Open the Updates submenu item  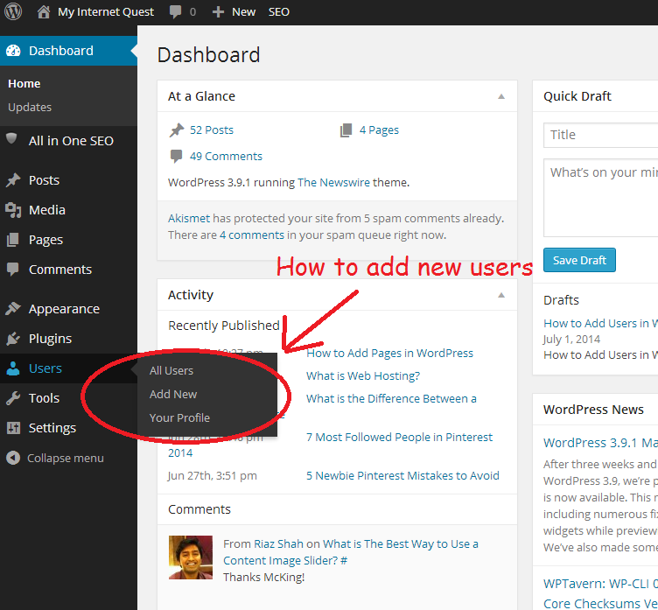click(x=30, y=107)
